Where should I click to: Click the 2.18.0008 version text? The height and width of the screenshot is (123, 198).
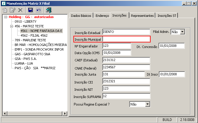187,120
